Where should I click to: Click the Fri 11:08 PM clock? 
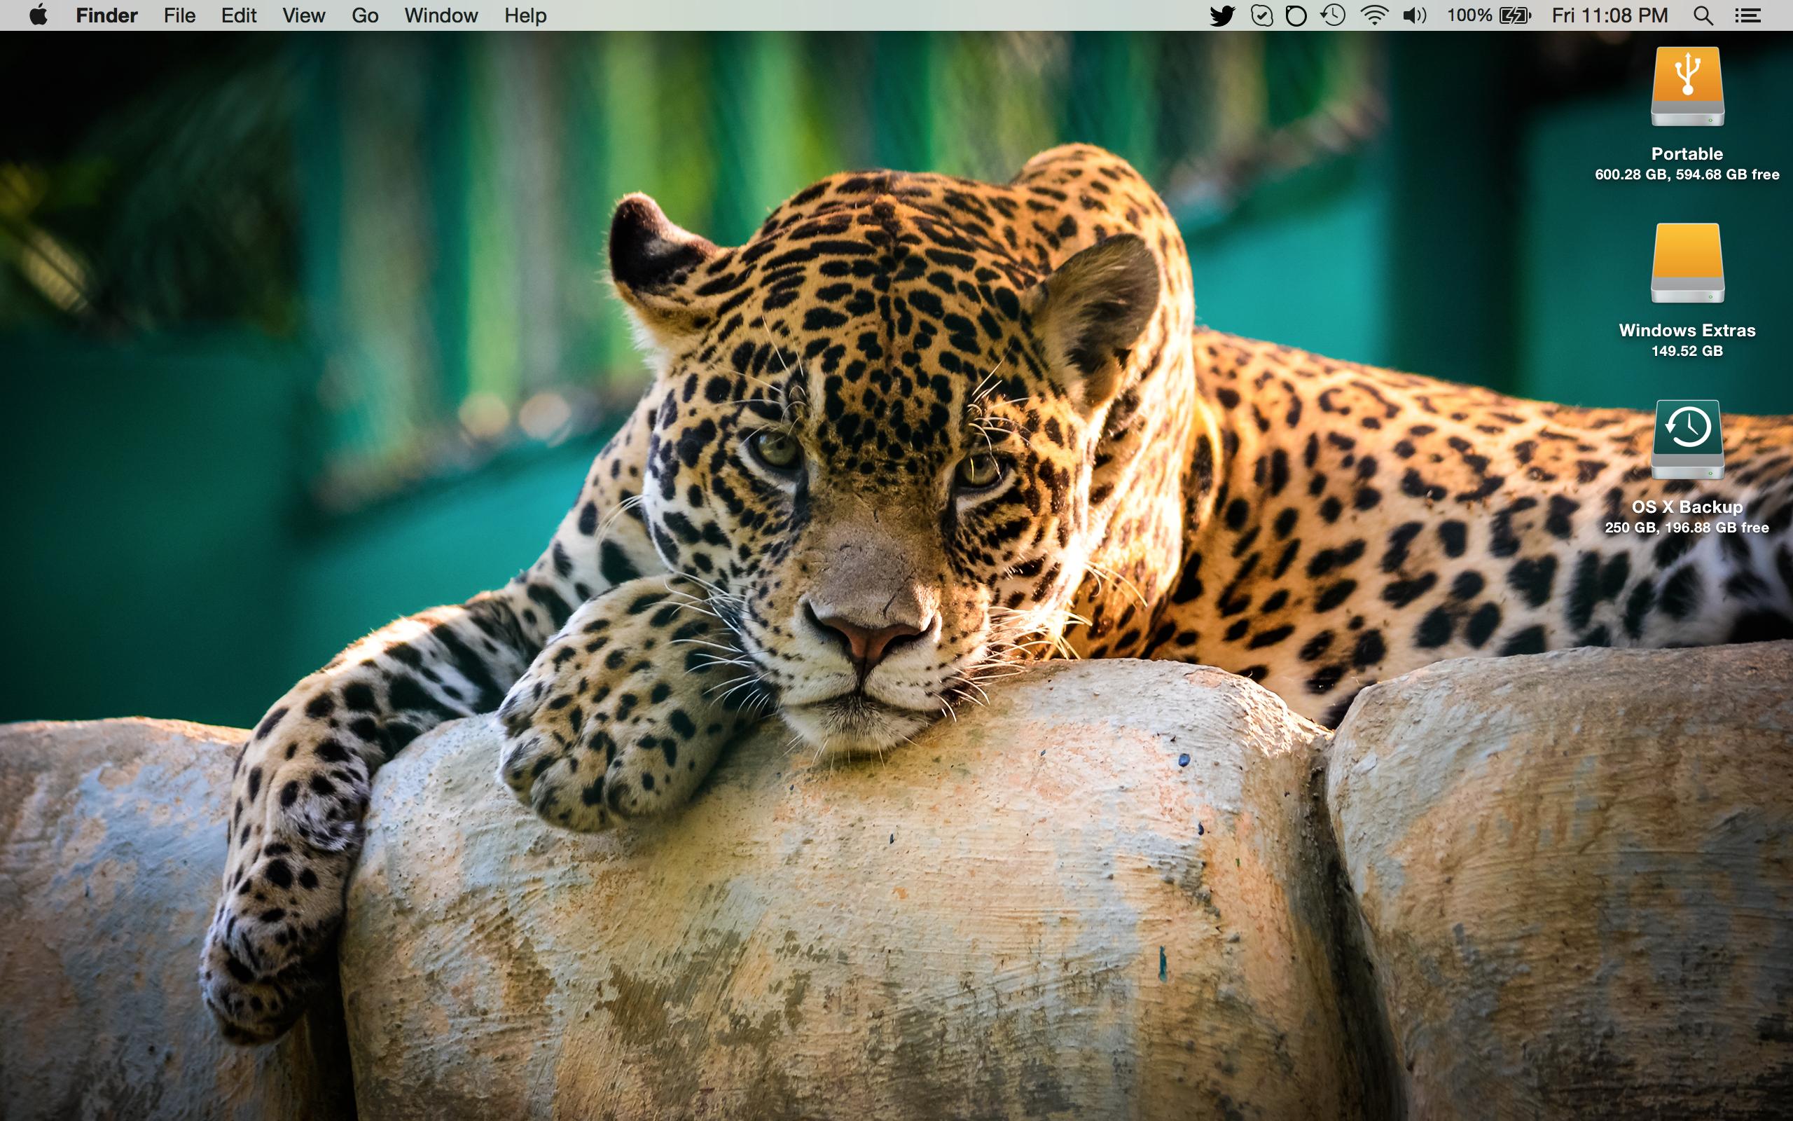pos(1609,15)
